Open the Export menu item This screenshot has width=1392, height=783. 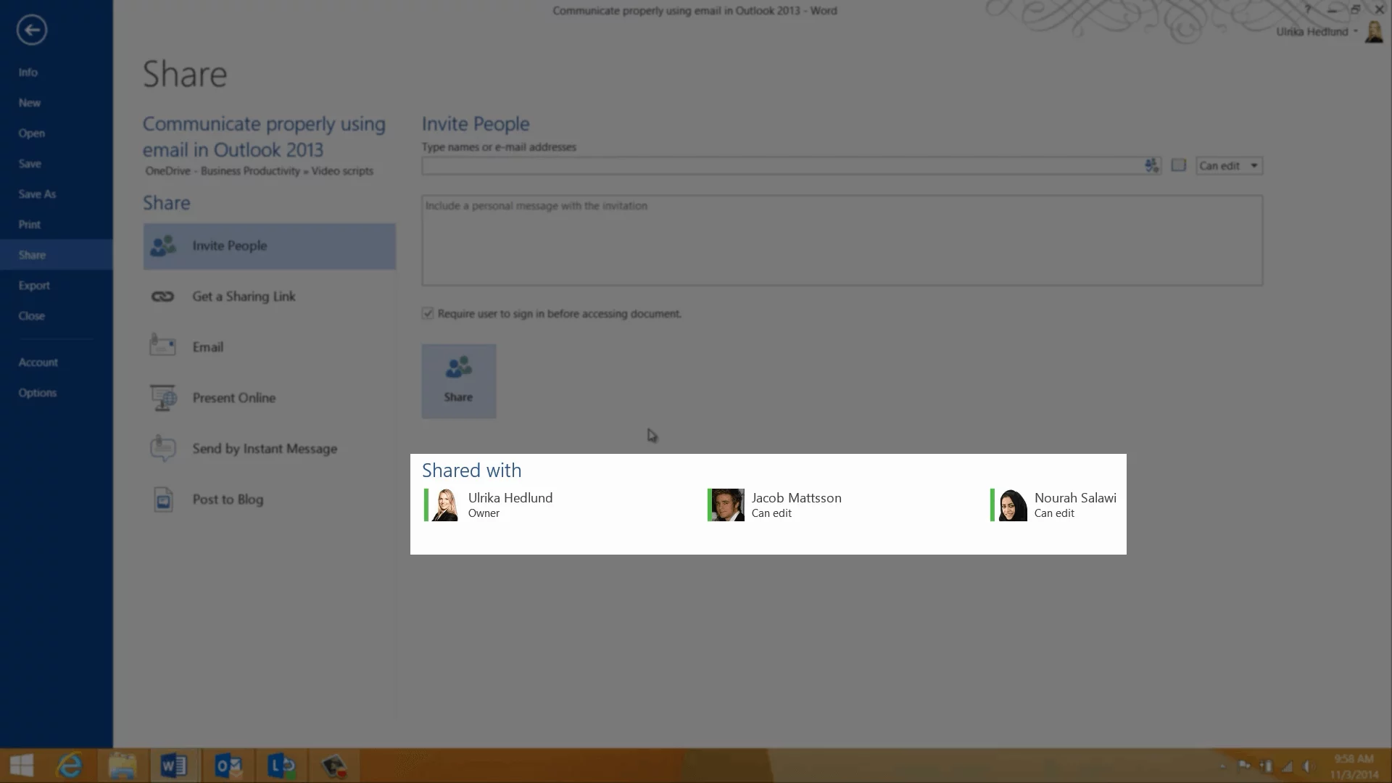[x=34, y=286]
